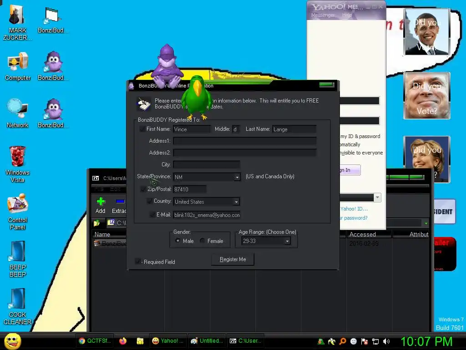The height and width of the screenshot is (350, 466).
Task: Click the E-Mail field with yahoo address
Action: (207, 215)
